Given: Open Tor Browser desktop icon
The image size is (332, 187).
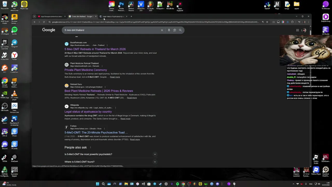Looking at the screenshot, I should click(x=326, y=5).
